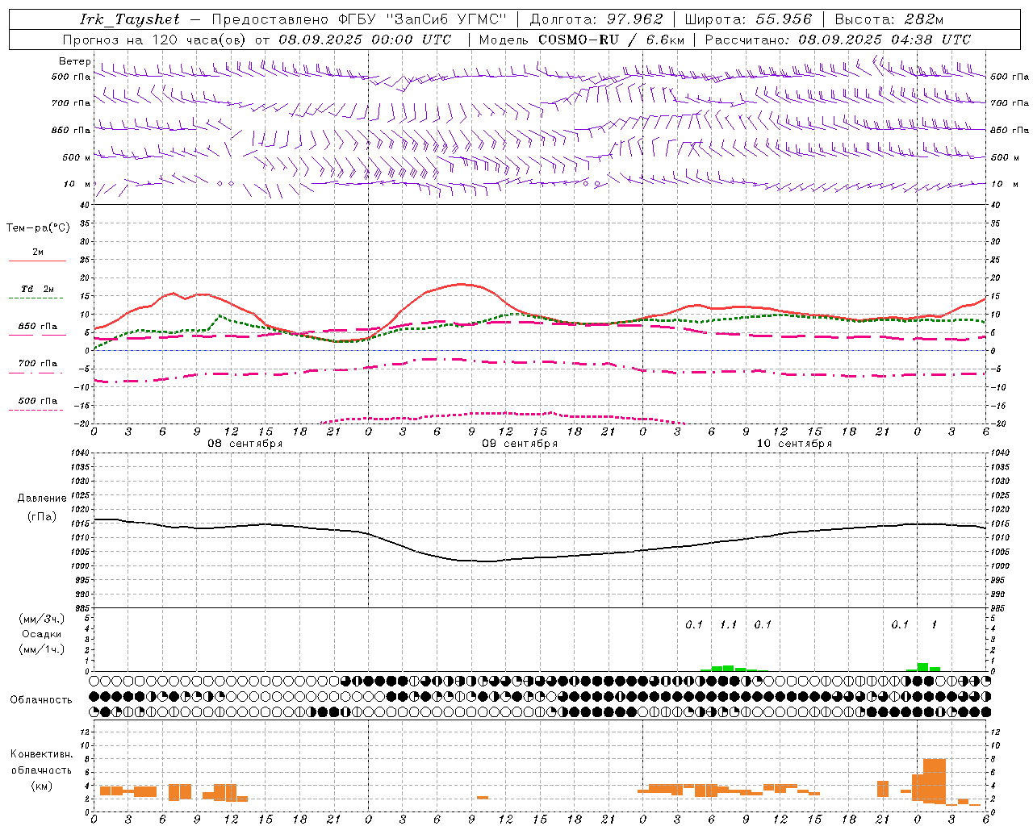Screen dimensions: 1033x826
Task: Click the Тем-ра(°C) panel label
Action: [38, 228]
